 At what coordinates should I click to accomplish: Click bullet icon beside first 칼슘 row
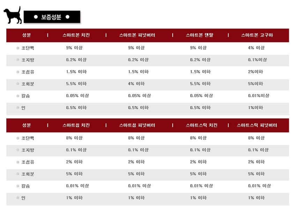(x=18, y=96)
